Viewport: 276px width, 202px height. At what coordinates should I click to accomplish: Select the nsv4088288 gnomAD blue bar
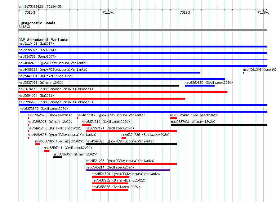(109, 73)
